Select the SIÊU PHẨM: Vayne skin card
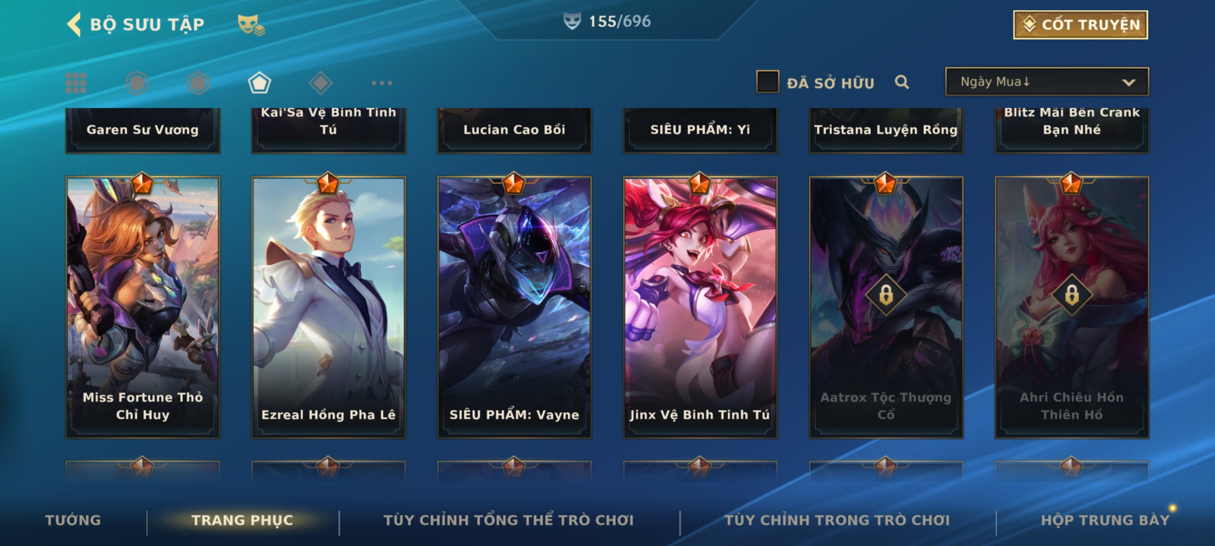 [514, 307]
